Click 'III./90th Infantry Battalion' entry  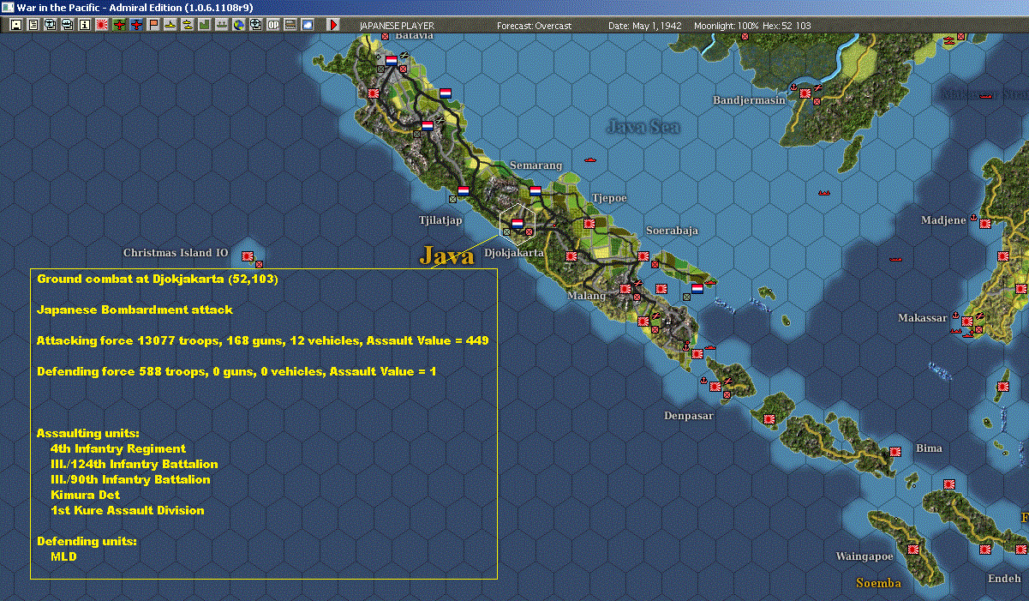[130, 479]
